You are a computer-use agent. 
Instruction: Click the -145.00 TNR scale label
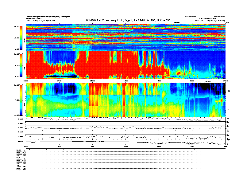tap(16, 115)
